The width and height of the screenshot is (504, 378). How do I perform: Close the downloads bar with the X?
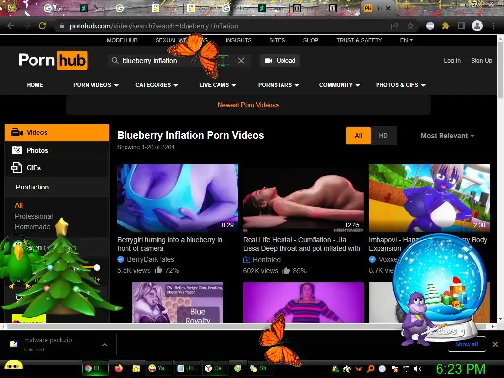click(x=495, y=344)
